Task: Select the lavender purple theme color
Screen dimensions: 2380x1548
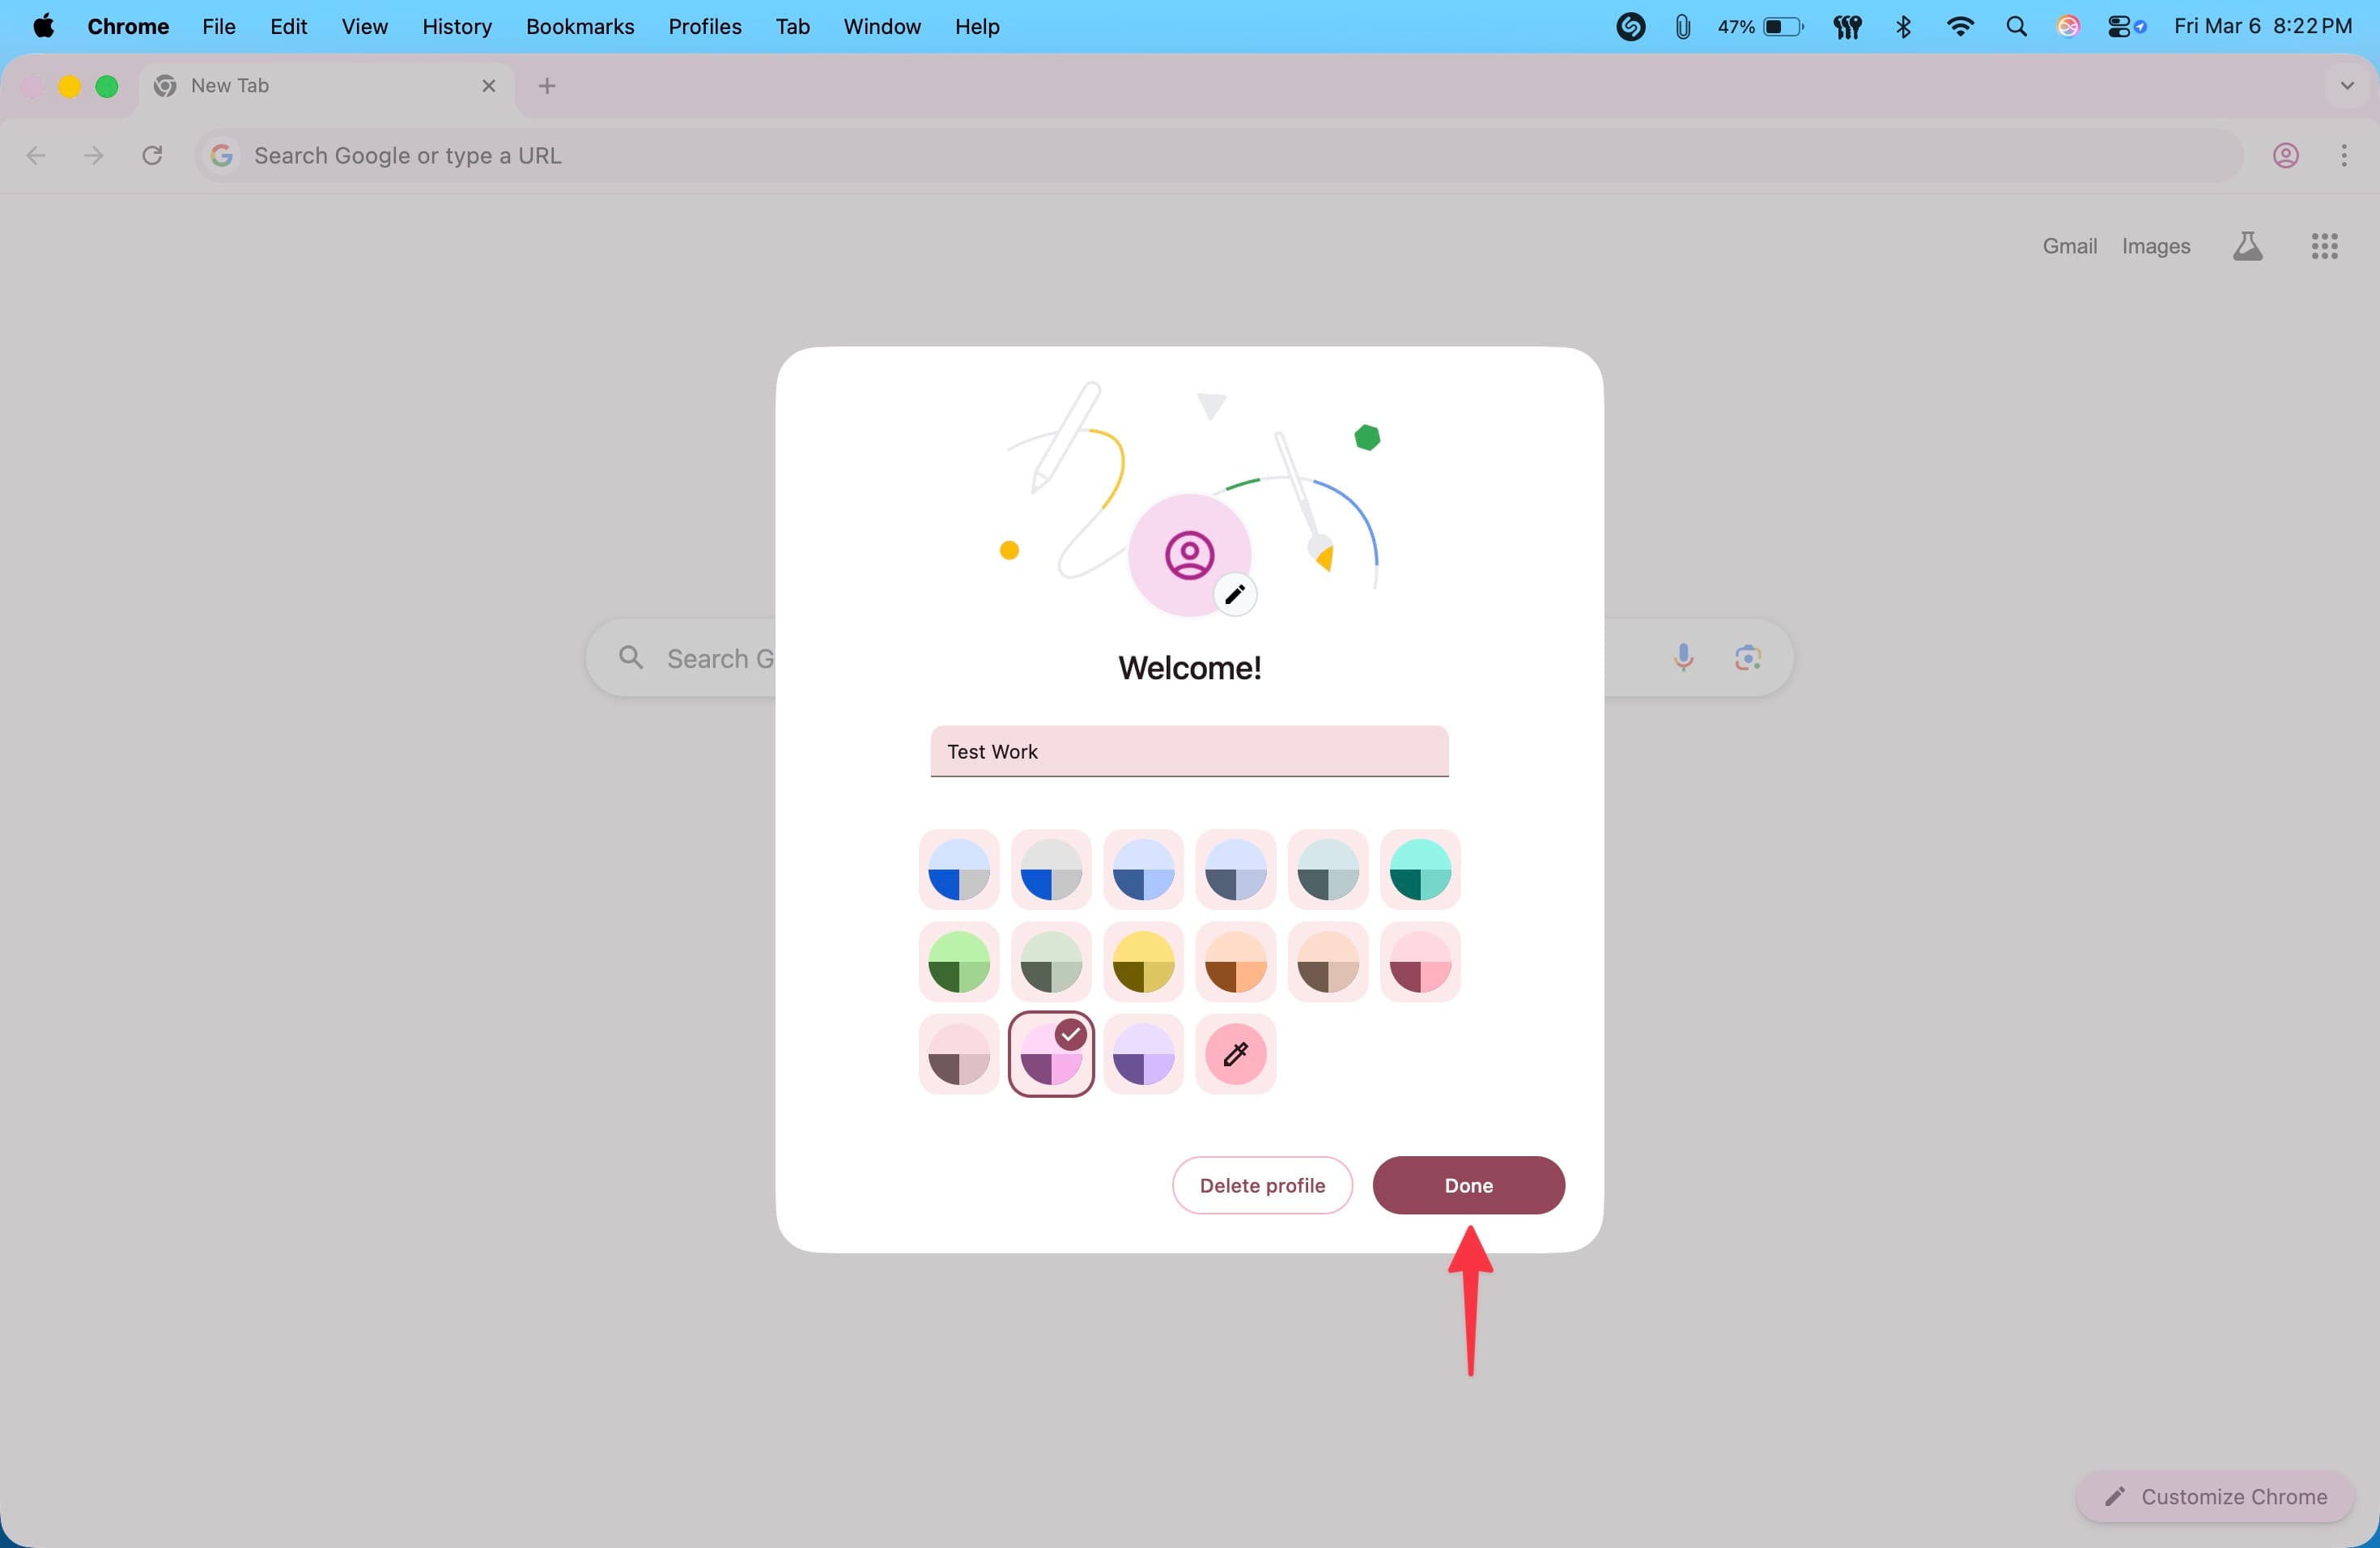Action: click(1143, 1054)
